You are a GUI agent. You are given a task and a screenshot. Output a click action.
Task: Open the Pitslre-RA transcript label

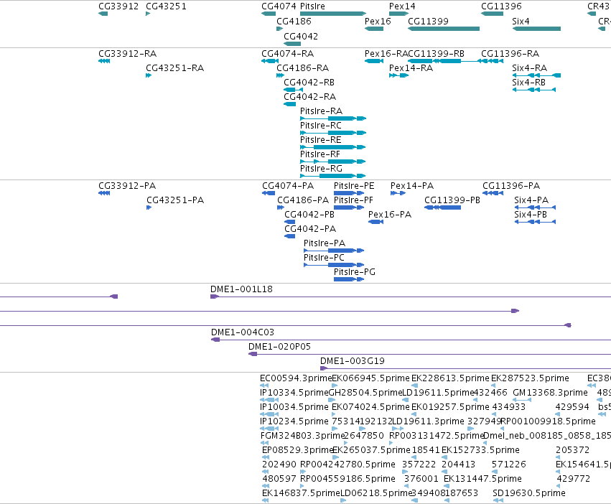[x=321, y=111]
